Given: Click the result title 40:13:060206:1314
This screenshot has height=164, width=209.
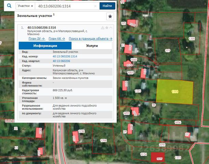Looking at the screenshot, I should point(41,28).
